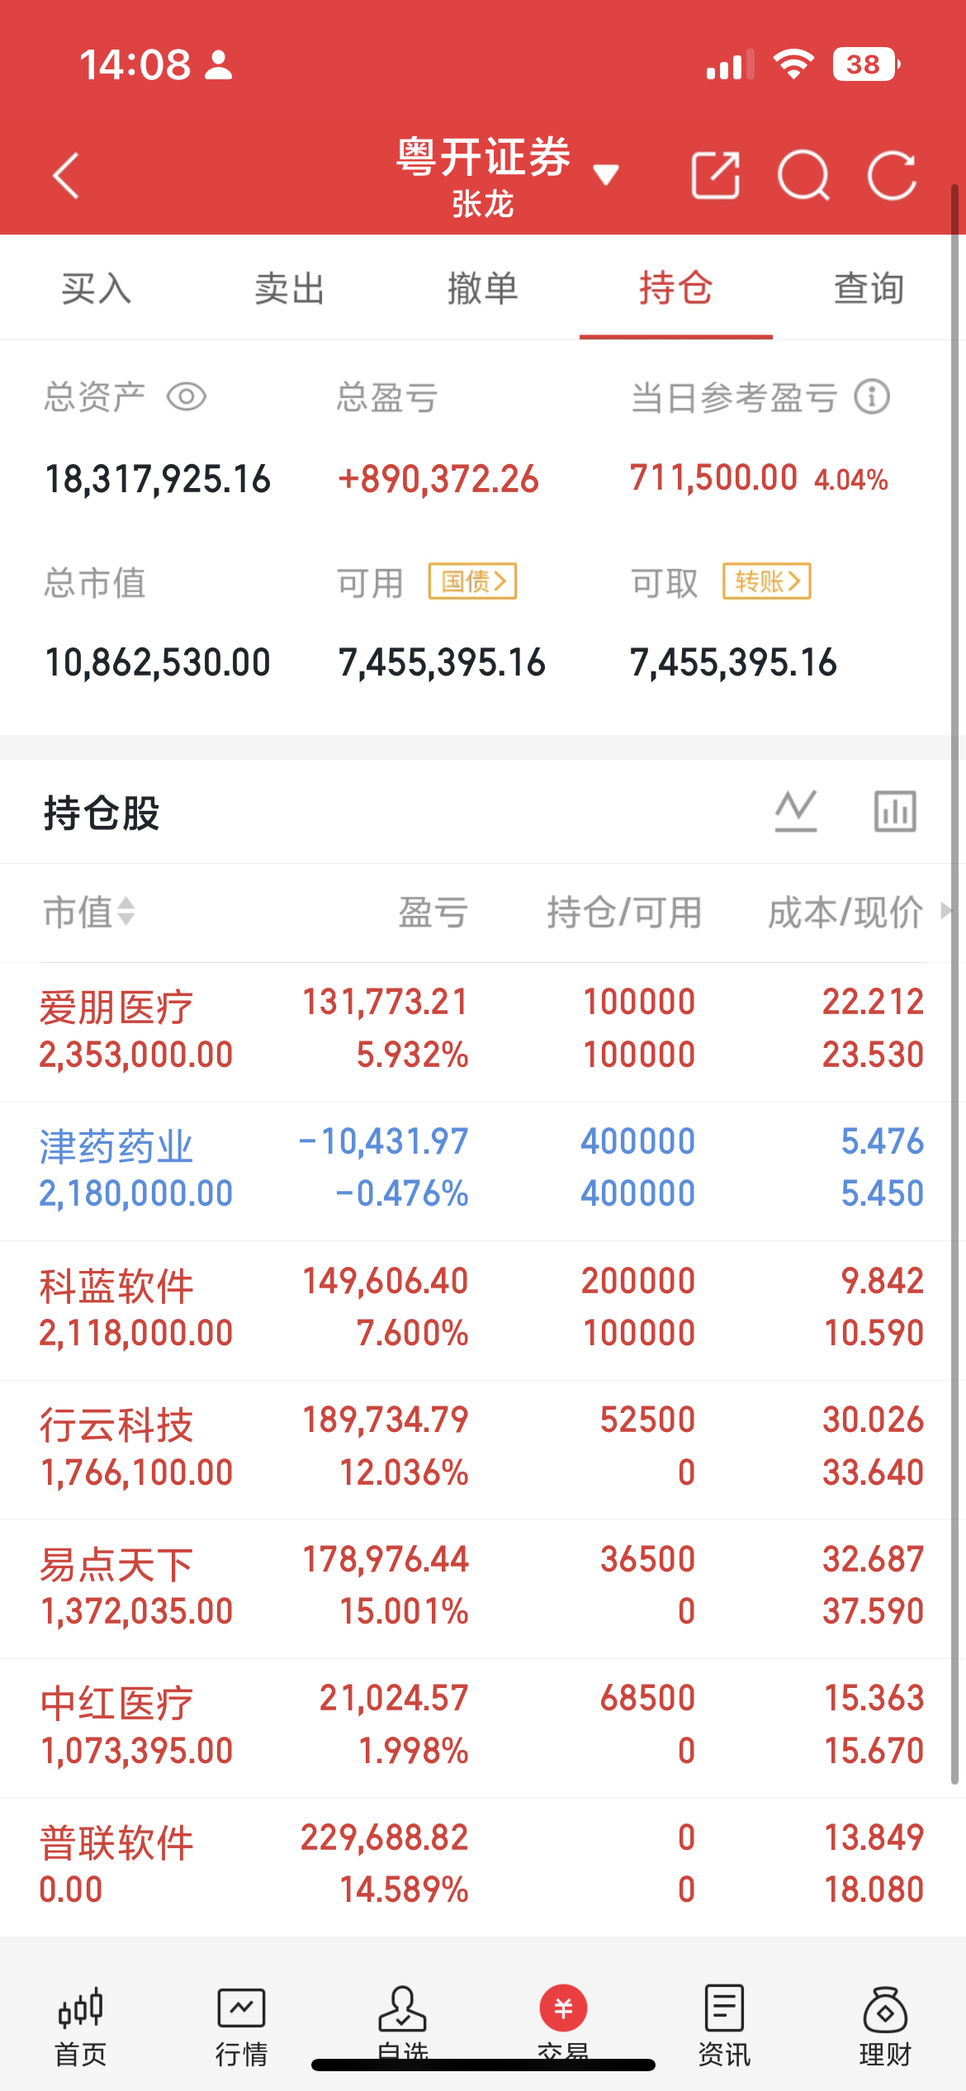The height and width of the screenshot is (2091, 966).
Task: Tap the 国债 button
Action: coord(472,581)
